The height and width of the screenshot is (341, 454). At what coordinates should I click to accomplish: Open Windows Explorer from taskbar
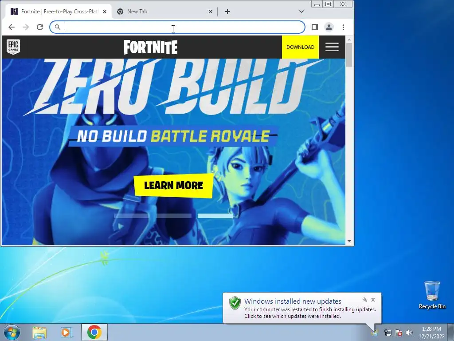pos(39,333)
